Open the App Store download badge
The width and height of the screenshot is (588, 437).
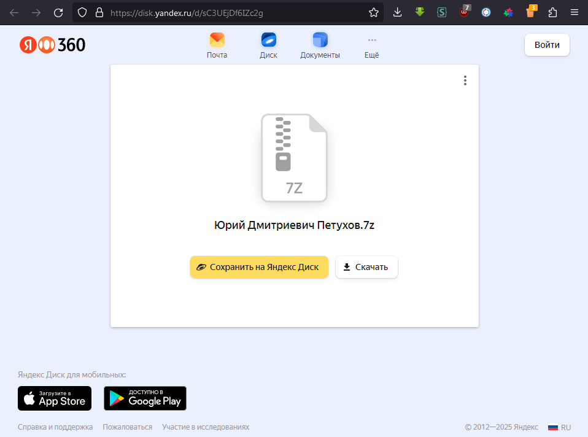[55, 398]
